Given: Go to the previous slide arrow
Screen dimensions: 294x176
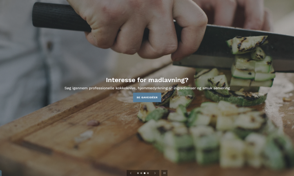Looking at the screenshot, I should pyautogui.click(x=131, y=173).
